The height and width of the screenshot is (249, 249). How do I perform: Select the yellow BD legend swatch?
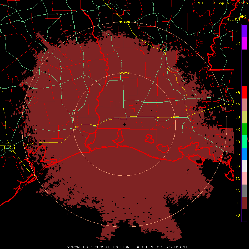tap(244, 117)
